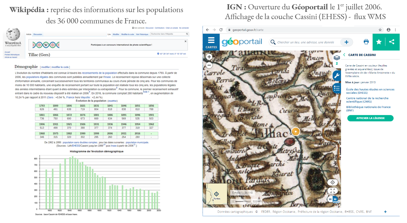Zoom in on the Cassini map
407x223 pixels.
[x=209, y=57]
